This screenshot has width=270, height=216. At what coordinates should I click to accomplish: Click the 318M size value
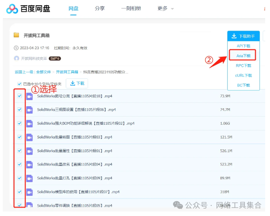[224, 192]
